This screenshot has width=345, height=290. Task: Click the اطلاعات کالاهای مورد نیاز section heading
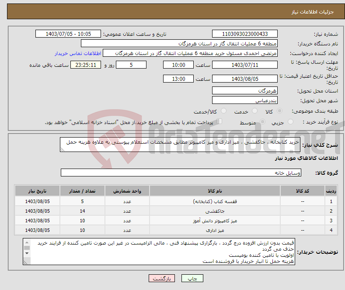pos(306,158)
